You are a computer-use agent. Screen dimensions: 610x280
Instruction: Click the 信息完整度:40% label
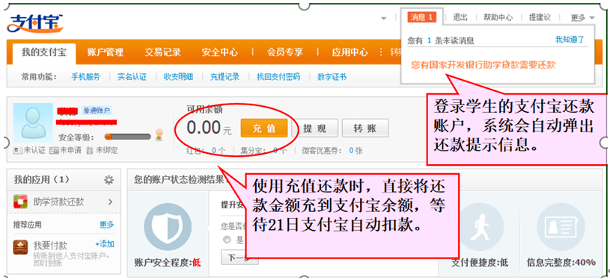561,263
